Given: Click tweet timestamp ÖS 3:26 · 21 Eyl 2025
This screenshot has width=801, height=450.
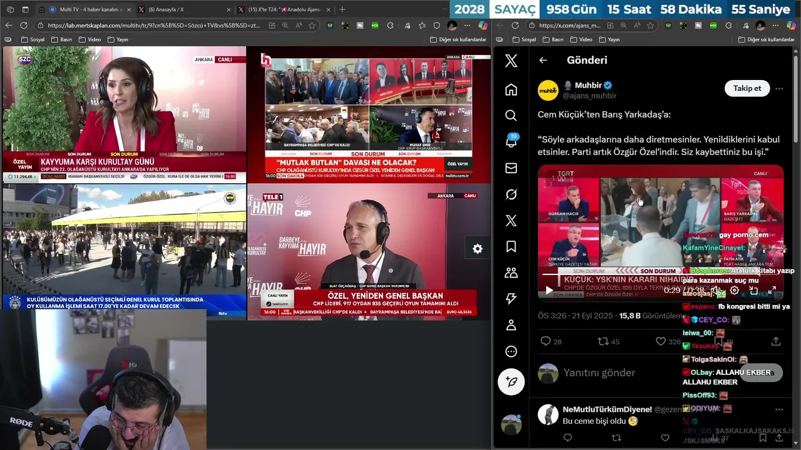Looking at the screenshot, I should [x=576, y=316].
